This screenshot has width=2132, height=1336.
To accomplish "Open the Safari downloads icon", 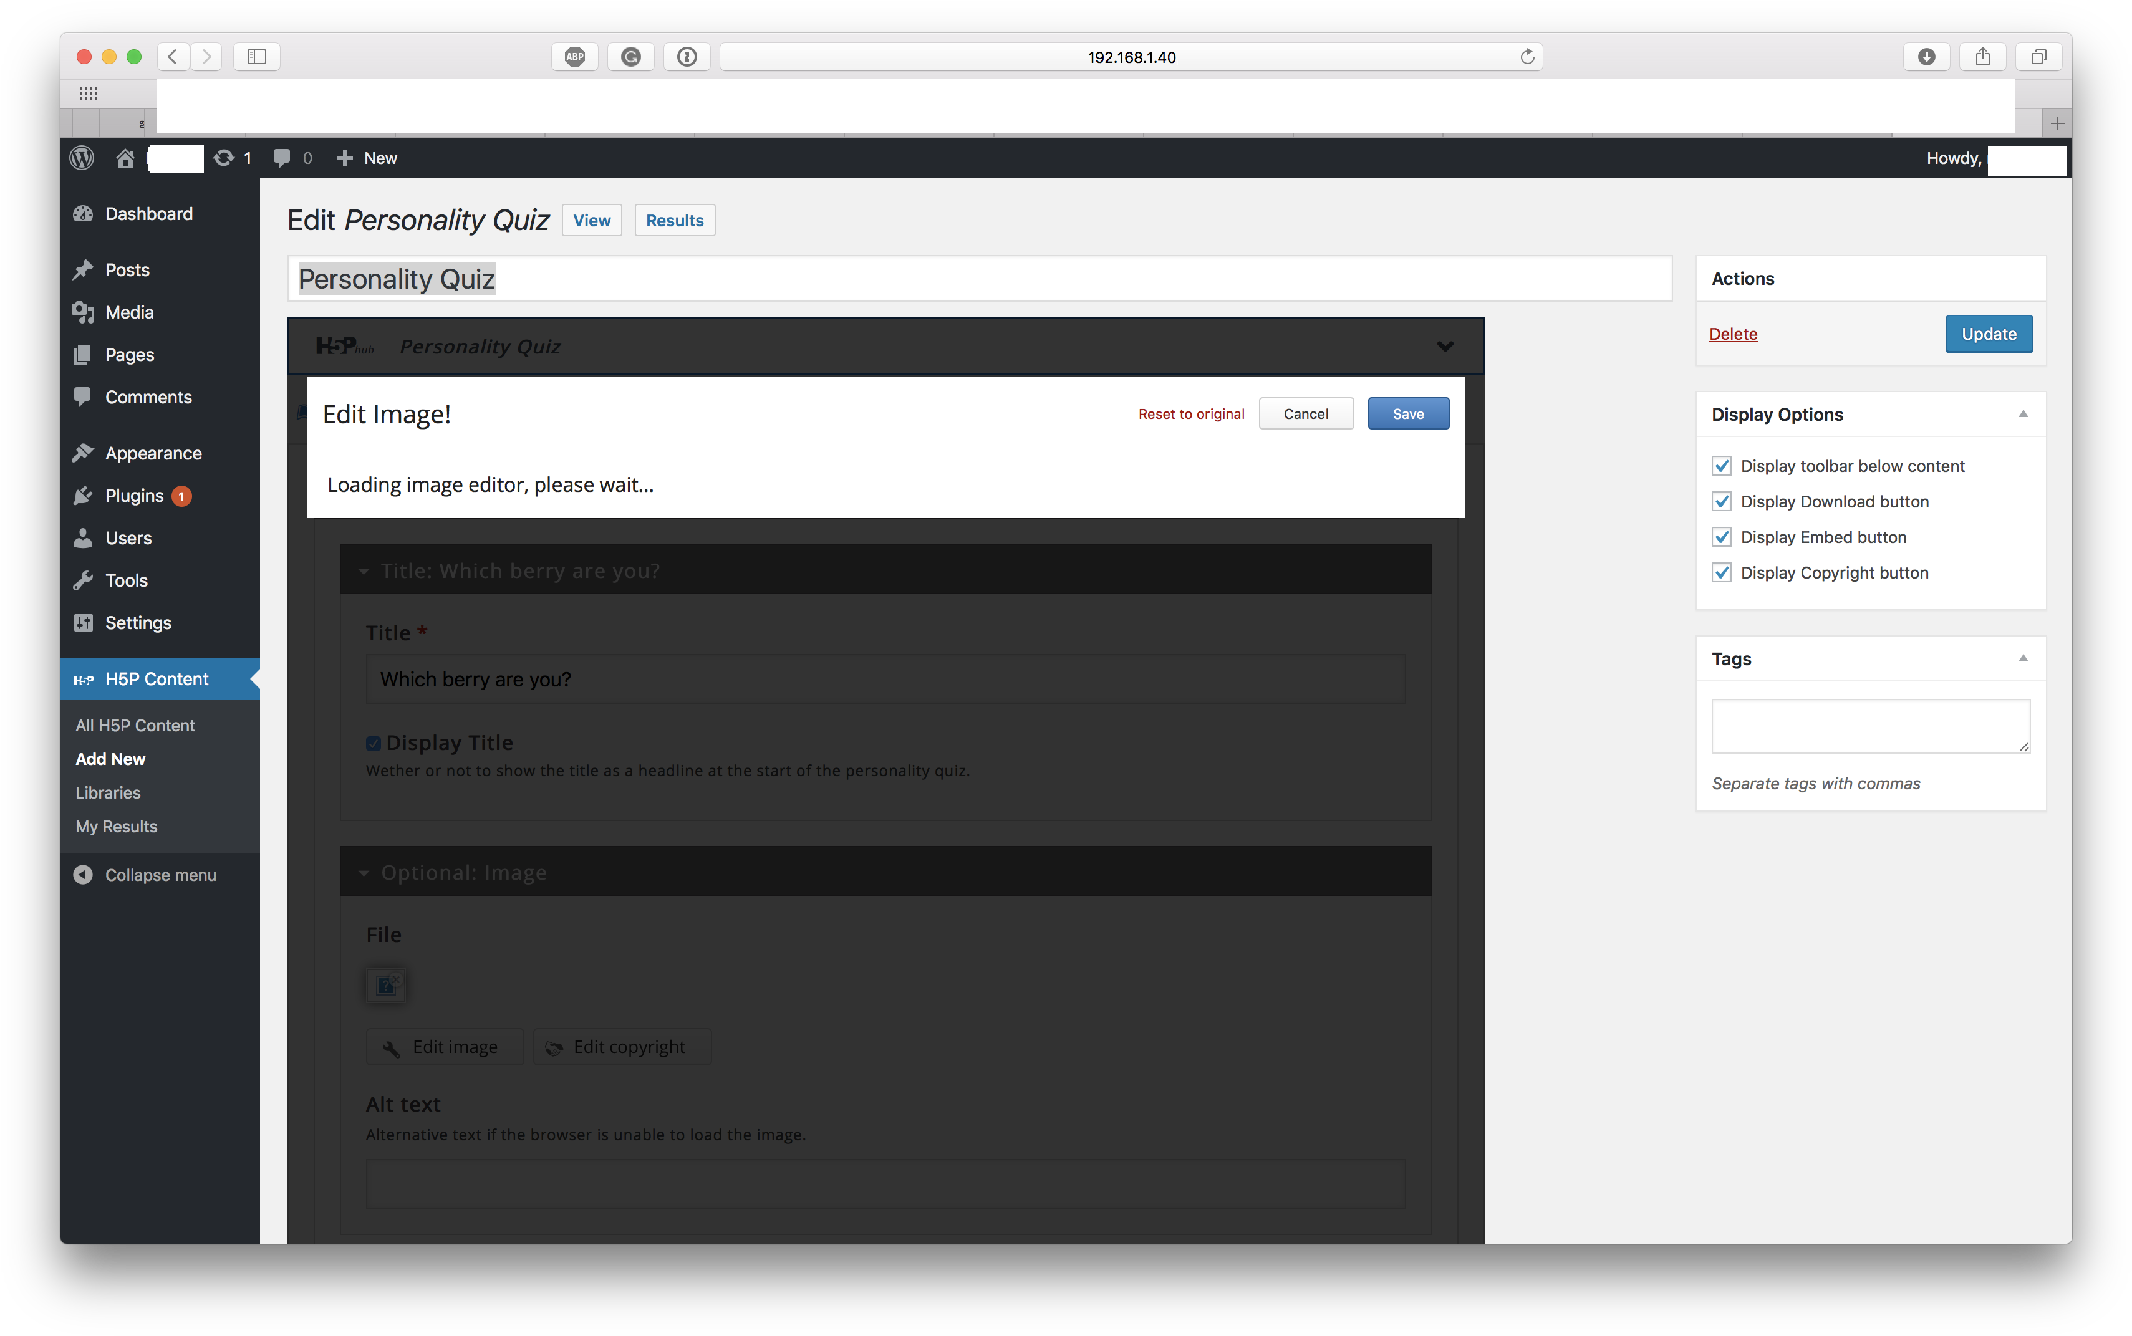I will pyautogui.click(x=1926, y=57).
